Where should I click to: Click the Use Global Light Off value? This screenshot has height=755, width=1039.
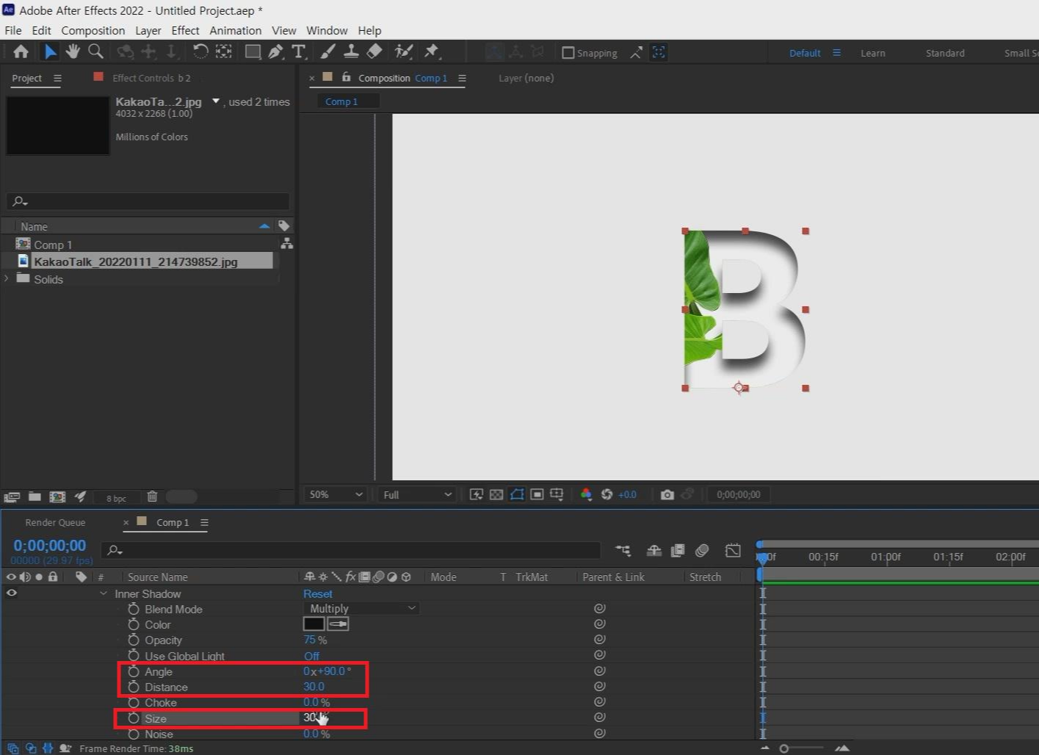tap(311, 656)
